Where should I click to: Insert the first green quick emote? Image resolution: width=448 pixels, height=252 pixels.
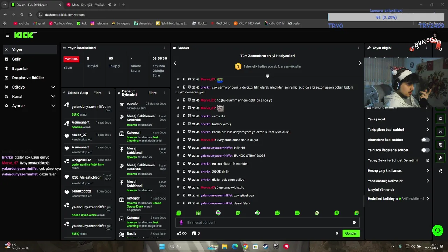click(x=178, y=213)
